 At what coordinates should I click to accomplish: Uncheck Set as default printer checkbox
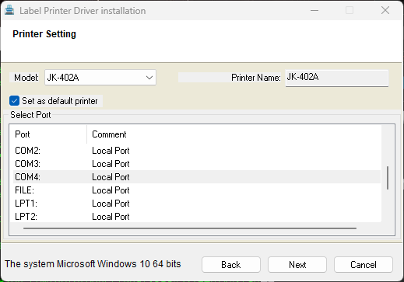[14, 101]
